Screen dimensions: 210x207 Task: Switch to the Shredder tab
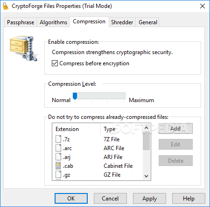point(122,22)
